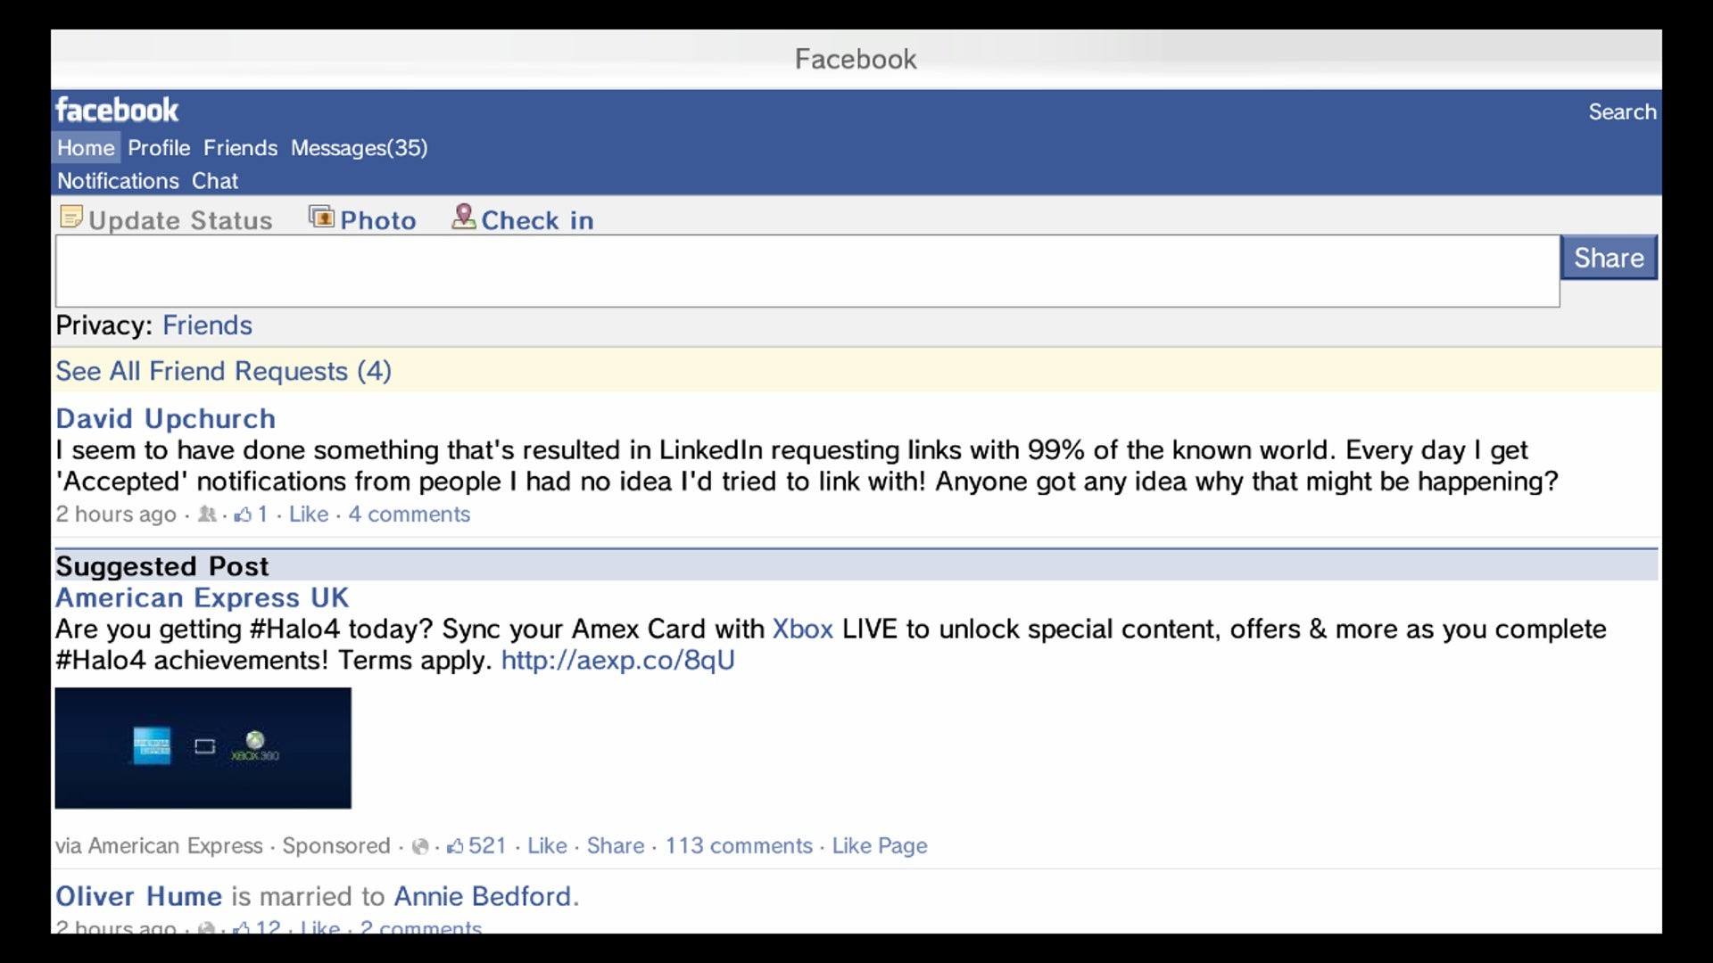Click the Photo upload icon
1713x963 pixels.
point(321,217)
